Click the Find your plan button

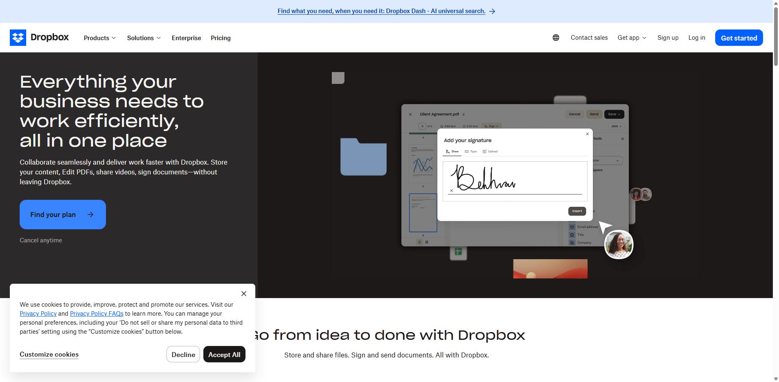pos(62,214)
